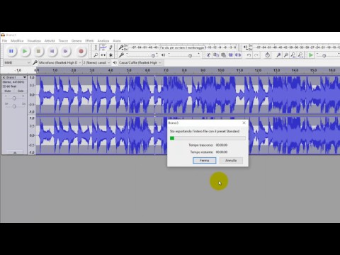This screenshot has height=255, width=340.
Task: Toggle the track Mute button
Action: (x=8, y=91)
